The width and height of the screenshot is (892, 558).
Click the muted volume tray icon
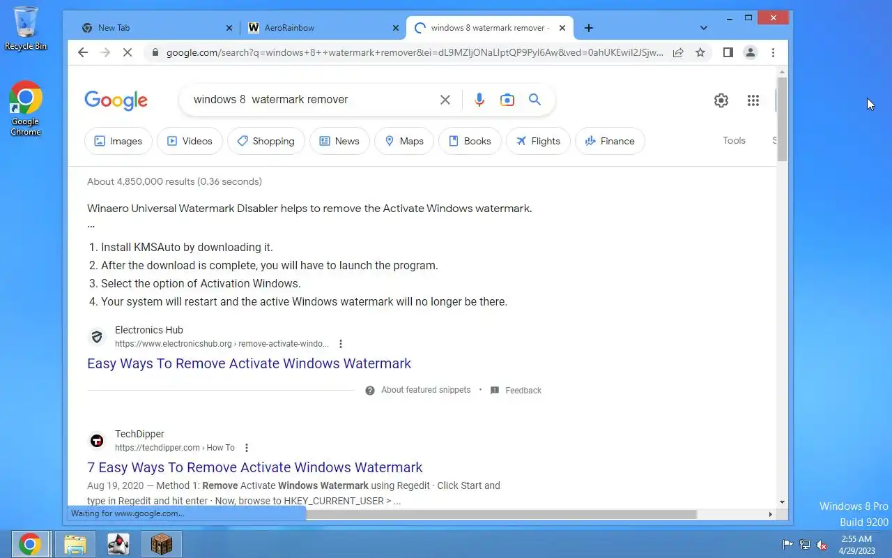point(822,545)
